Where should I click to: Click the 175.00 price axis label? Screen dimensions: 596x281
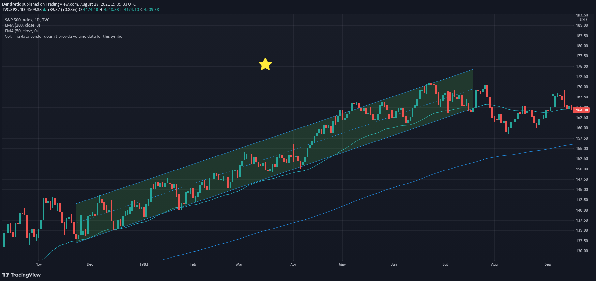coord(582,67)
